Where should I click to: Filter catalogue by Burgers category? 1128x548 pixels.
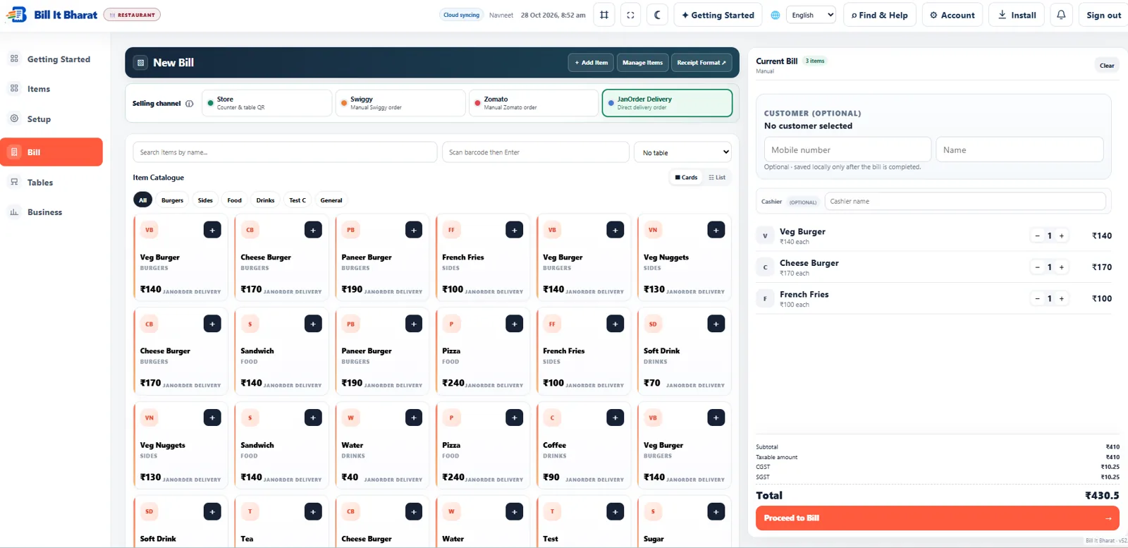pyautogui.click(x=172, y=200)
